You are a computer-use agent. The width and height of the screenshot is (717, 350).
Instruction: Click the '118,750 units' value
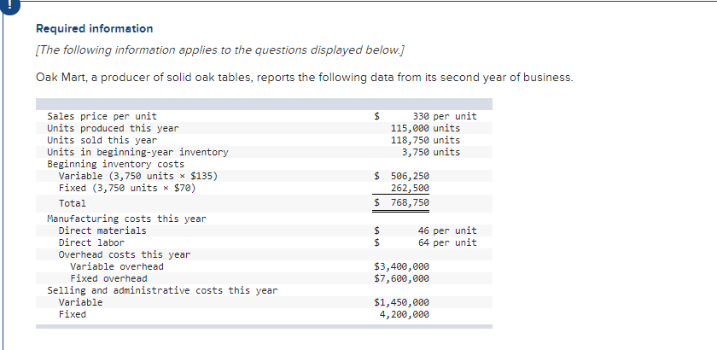(x=425, y=140)
